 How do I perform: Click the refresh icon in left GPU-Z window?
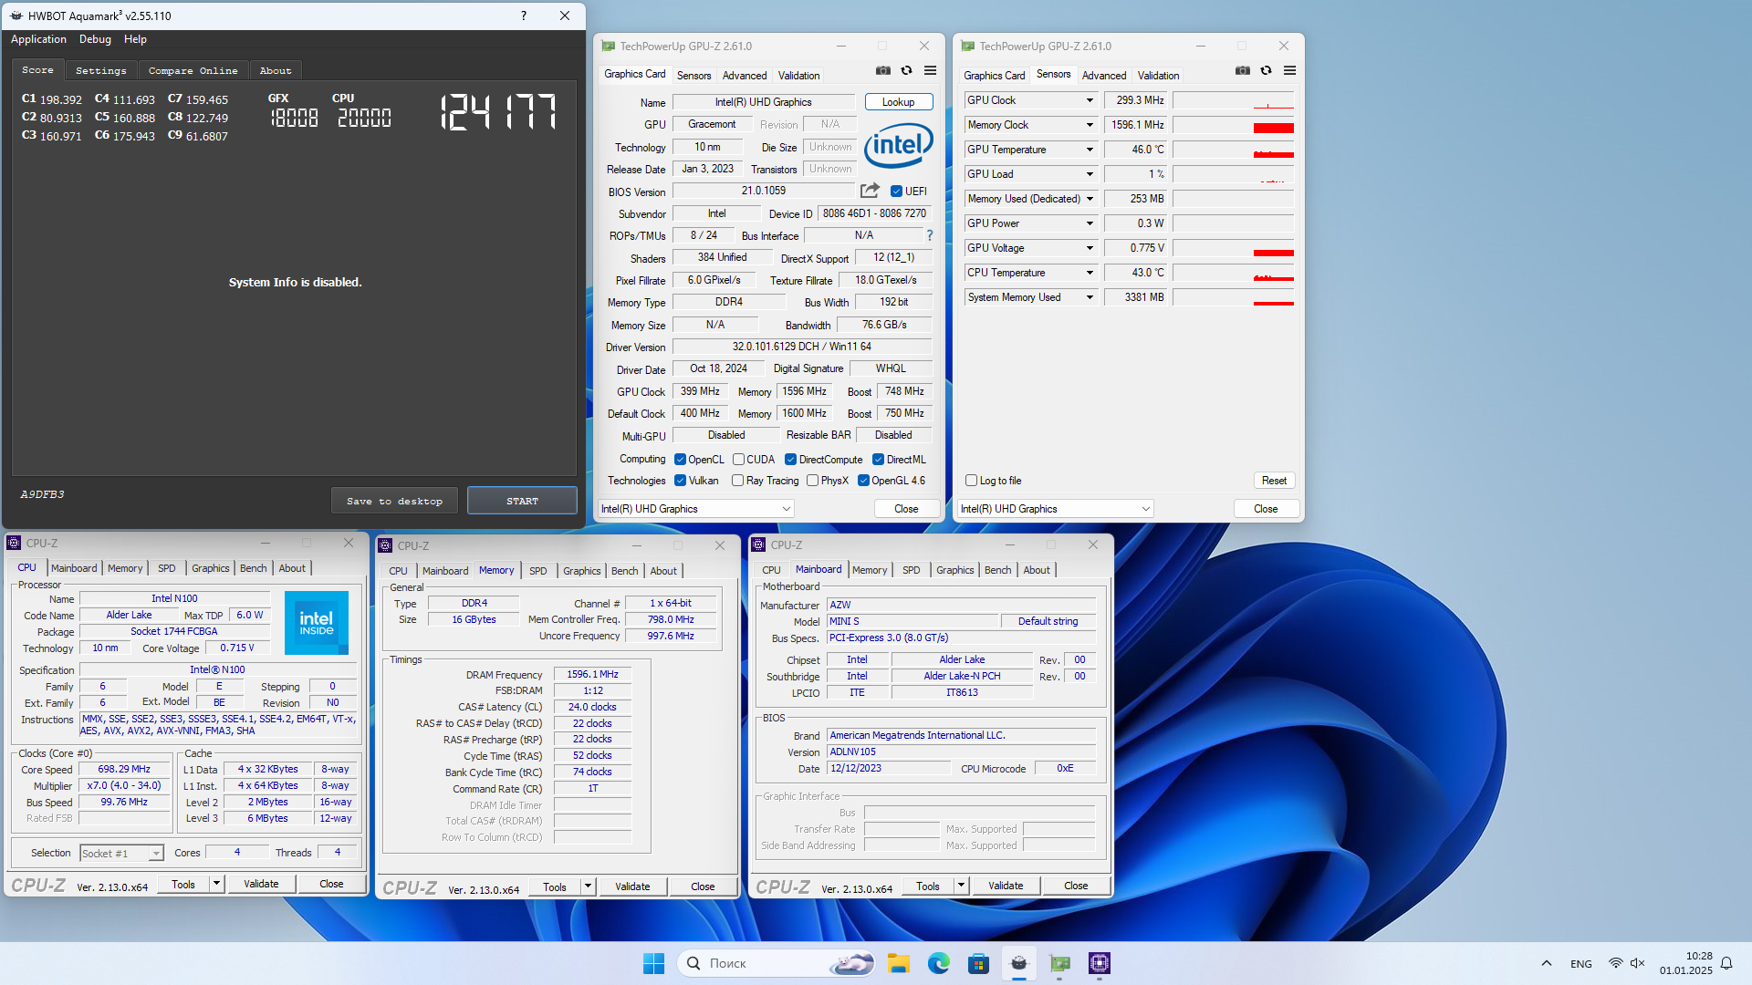pyautogui.click(x=906, y=70)
